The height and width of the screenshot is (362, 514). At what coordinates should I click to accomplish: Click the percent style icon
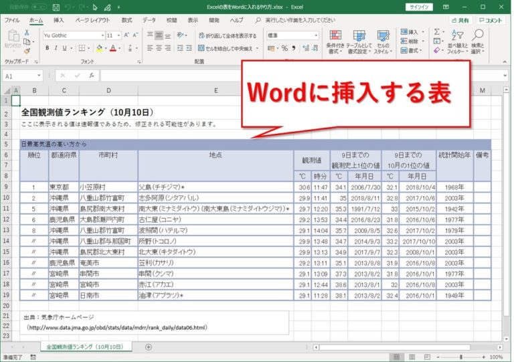pyautogui.click(x=284, y=48)
